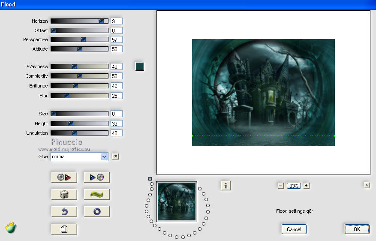Viewport: 376px width, 241px height.
Task: Click the haunted house preset thumbnail
Action: click(x=177, y=201)
